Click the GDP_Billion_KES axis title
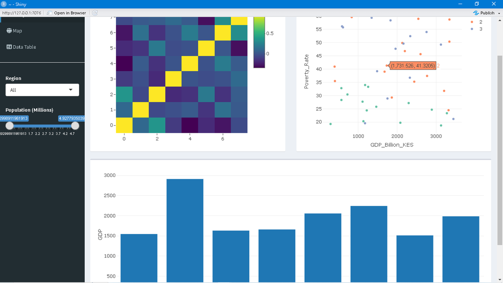Image resolution: width=503 pixels, height=283 pixels. pos(392,145)
